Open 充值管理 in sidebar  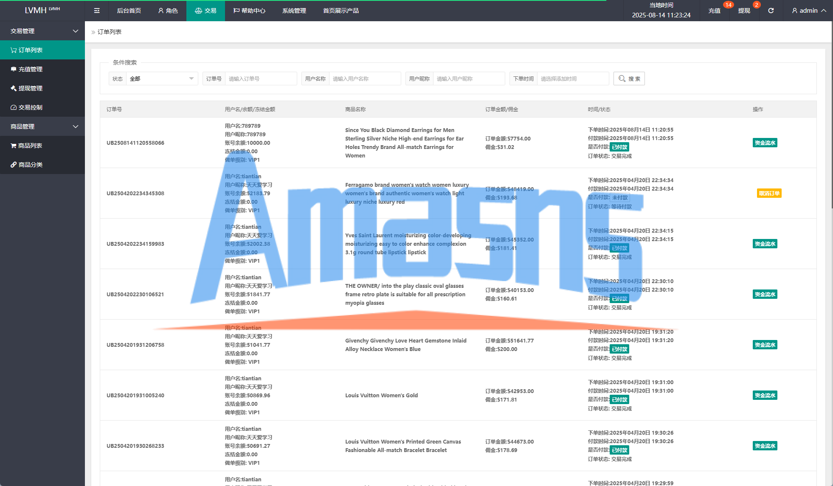tap(30, 69)
